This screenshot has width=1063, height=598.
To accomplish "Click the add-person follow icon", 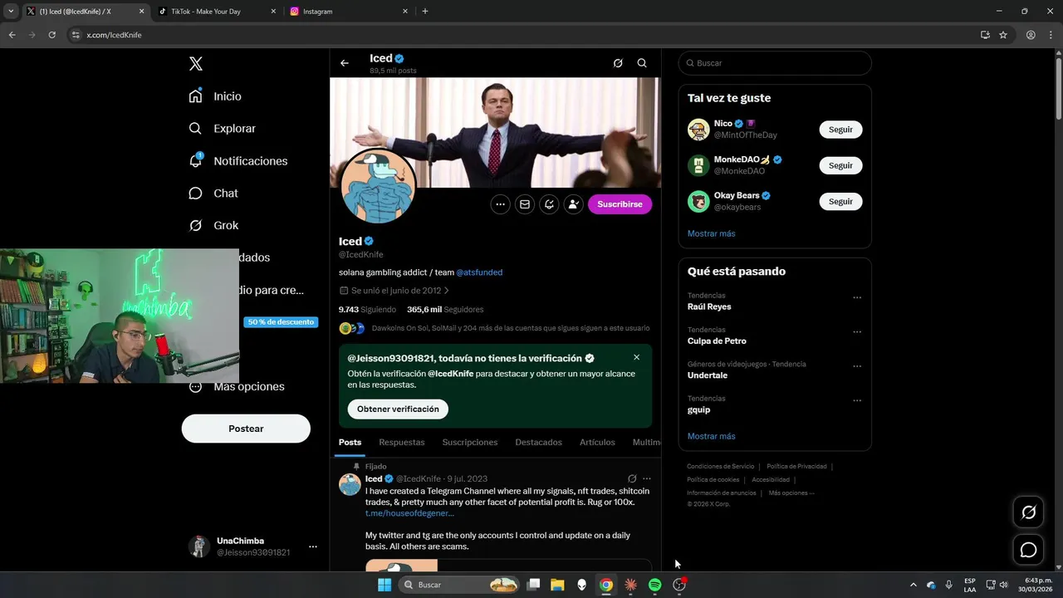I will point(574,204).
